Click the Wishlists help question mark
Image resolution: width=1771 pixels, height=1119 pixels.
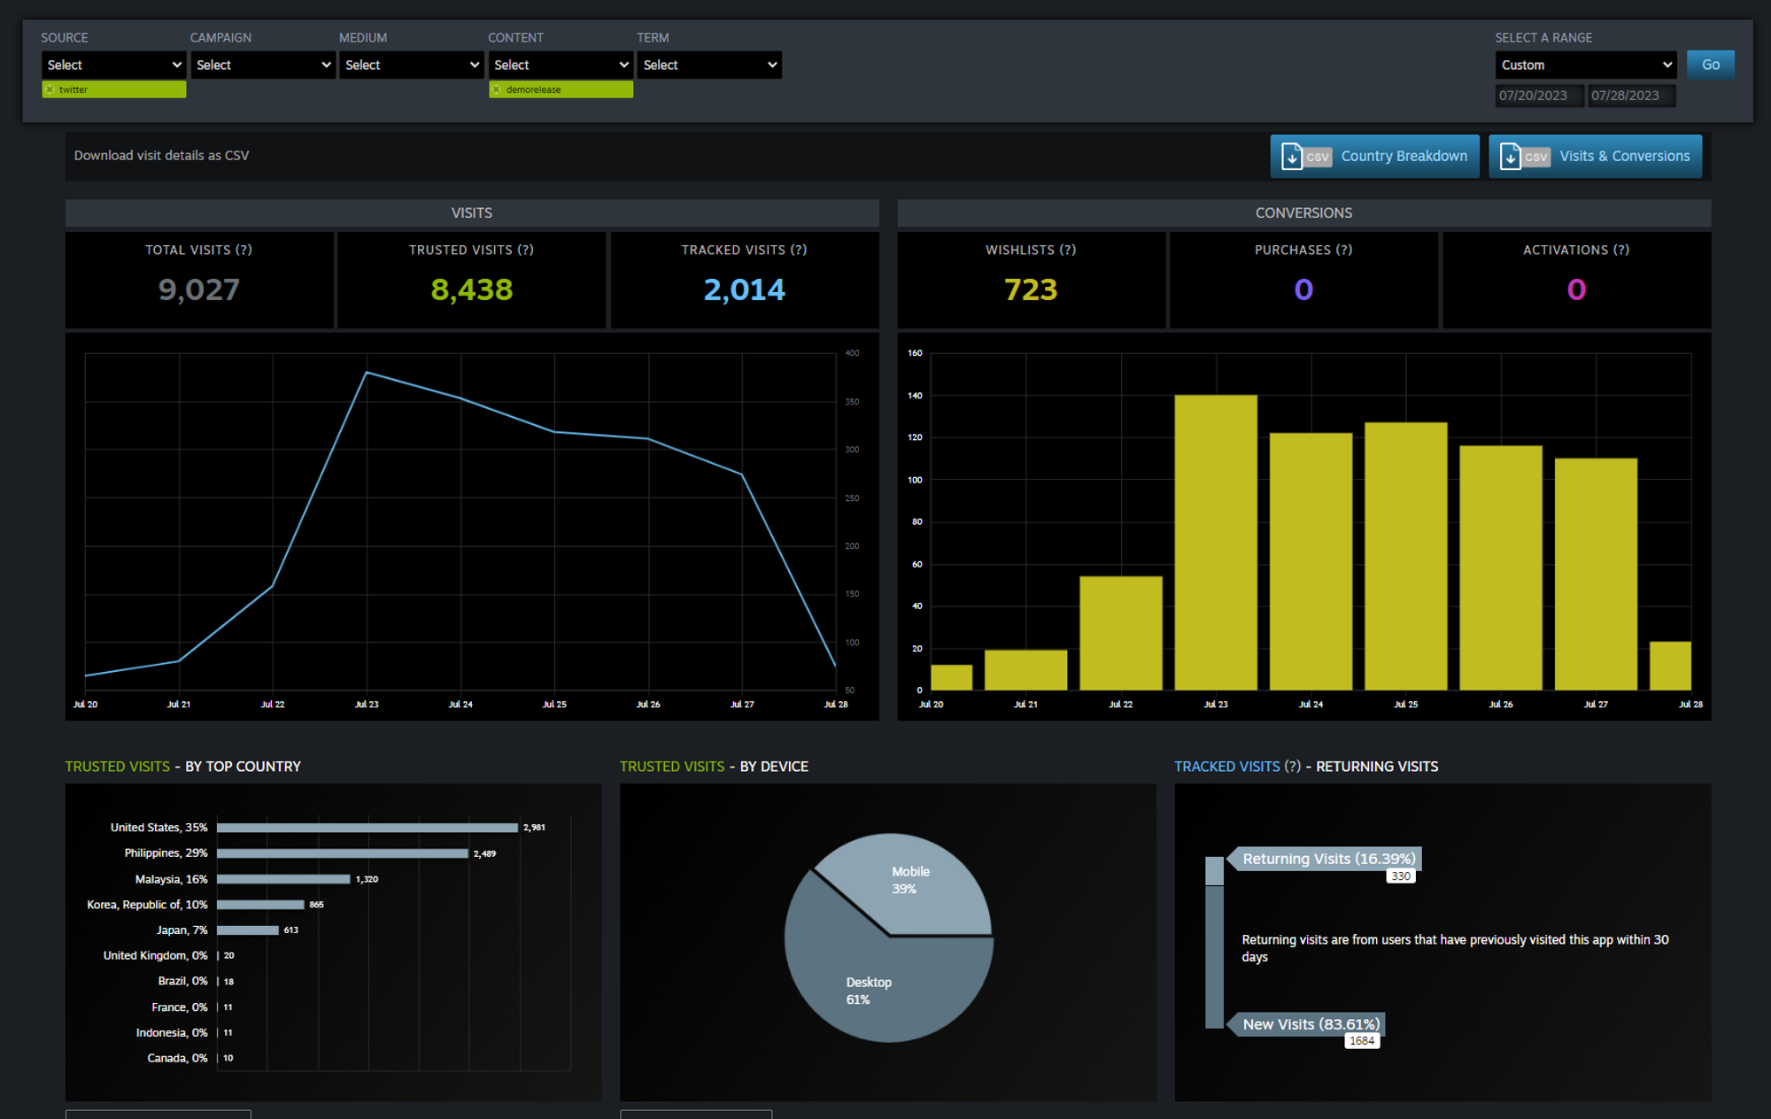(x=1067, y=251)
